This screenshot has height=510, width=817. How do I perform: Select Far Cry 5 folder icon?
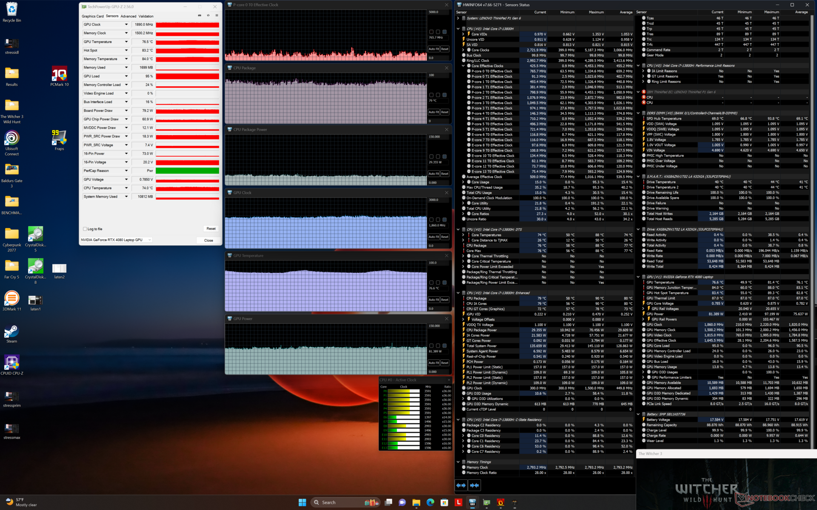pos(12,269)
